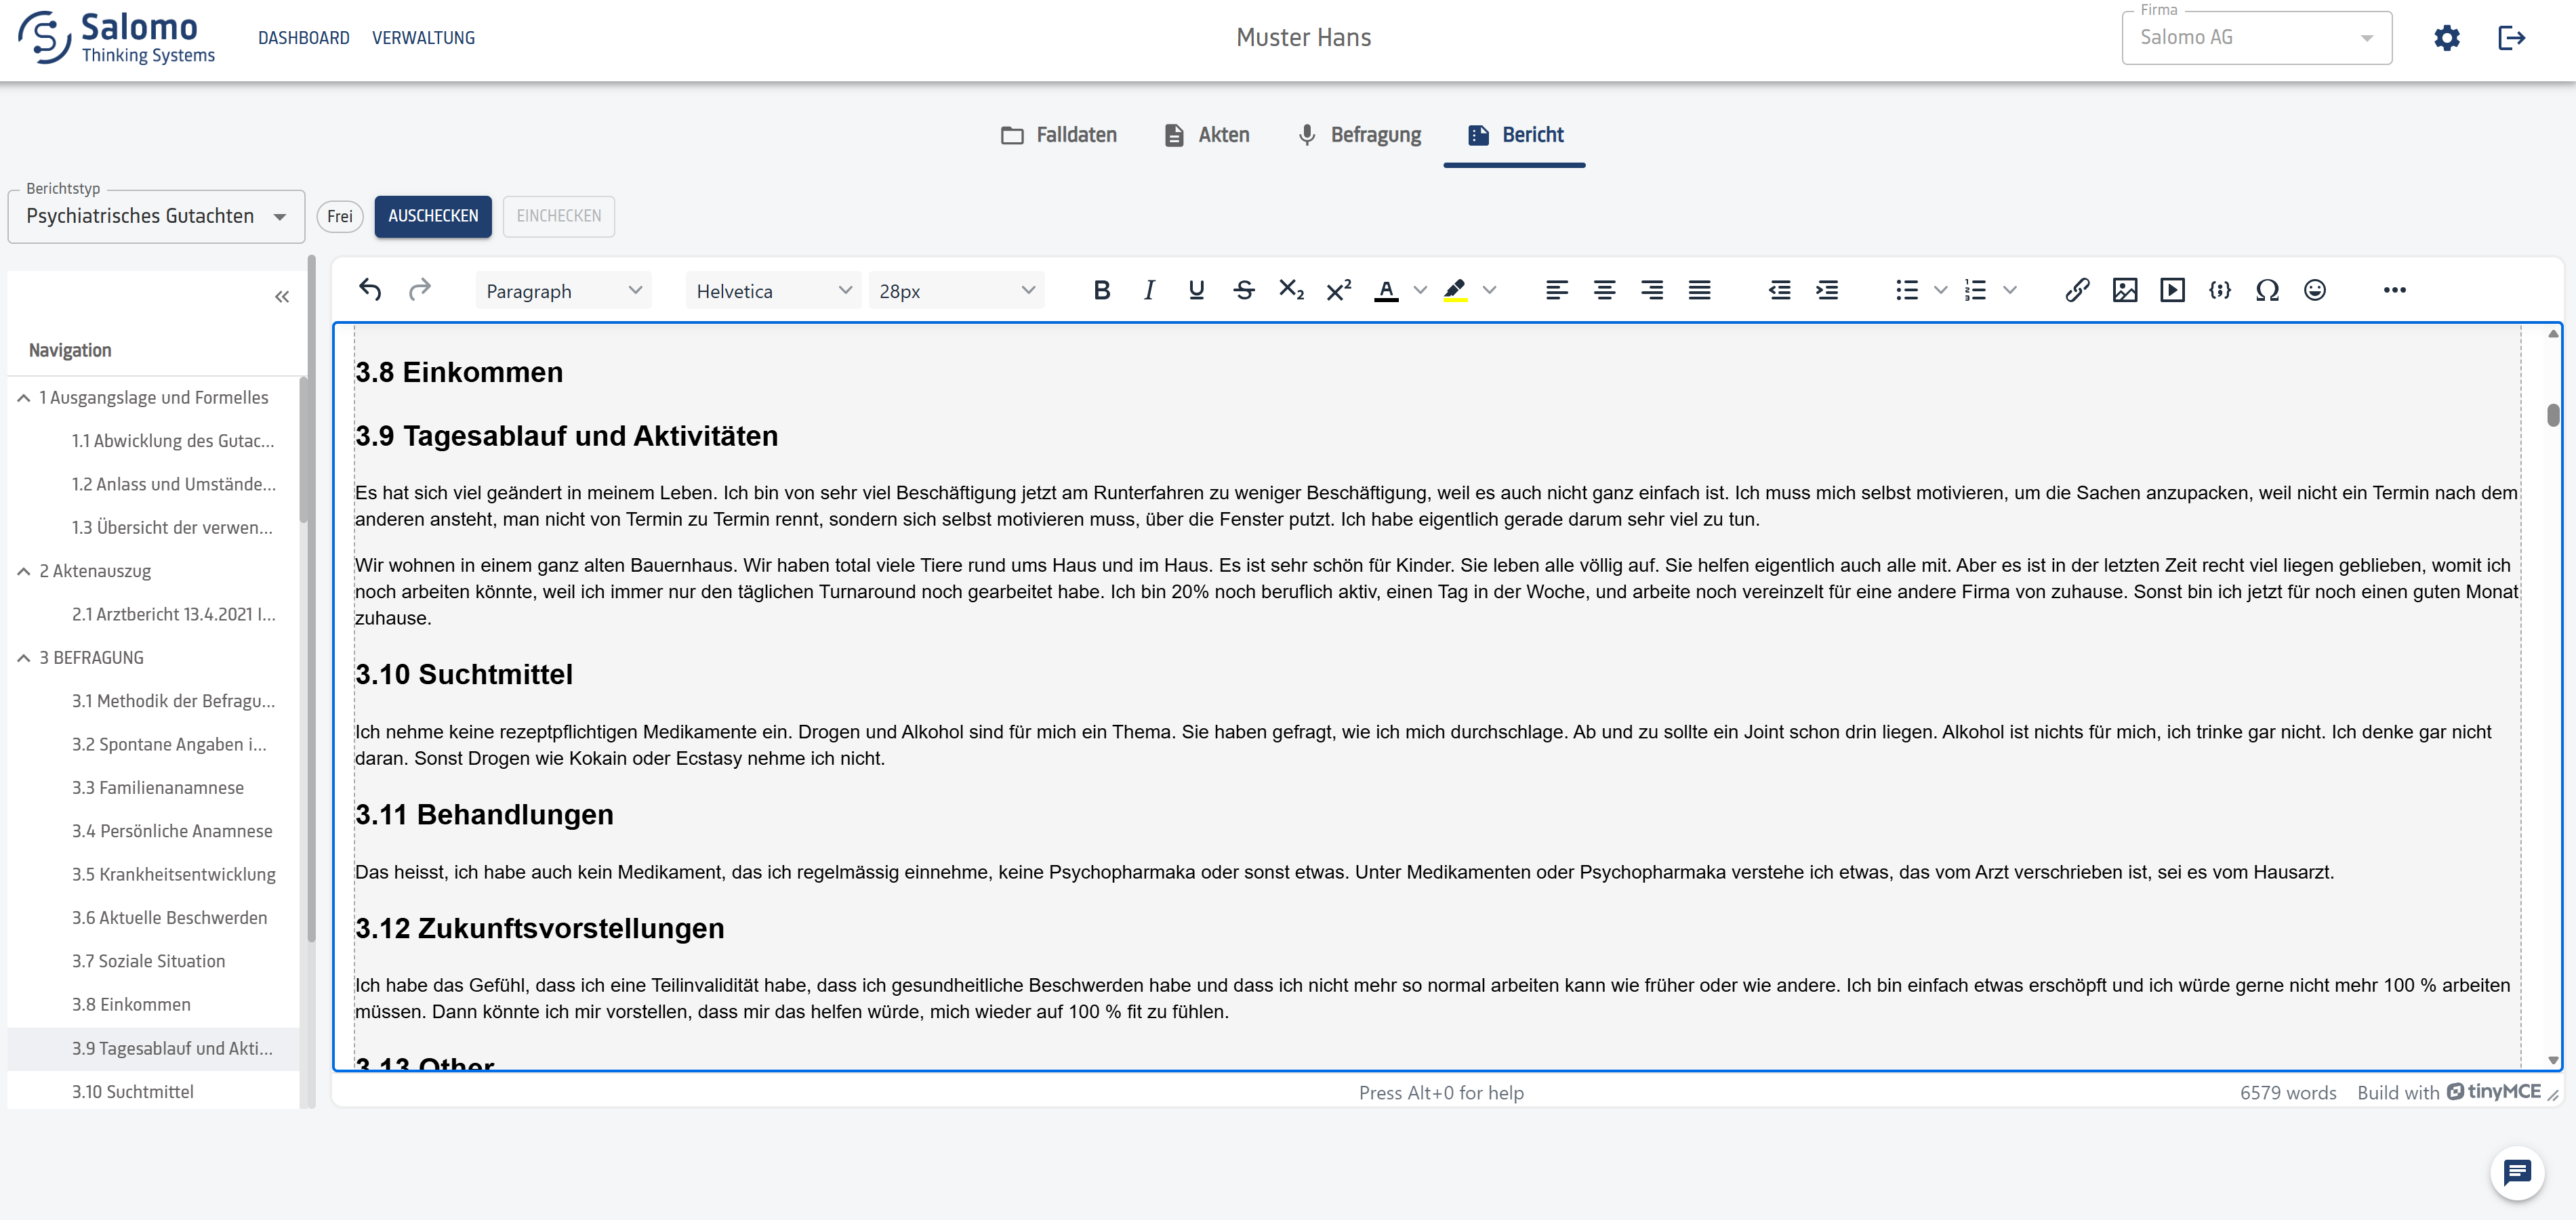Viewport: 2576px width, 1220px height.
Task: Open Berichtstyp Psychiatrisches Gutachten dropdown
Action: (156, 216)
